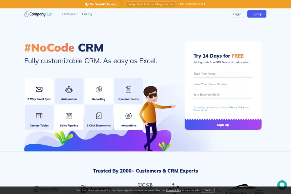This screenshot has width=291, height=194.
Task: Open the Privacy Policy link
Action: 236,107
